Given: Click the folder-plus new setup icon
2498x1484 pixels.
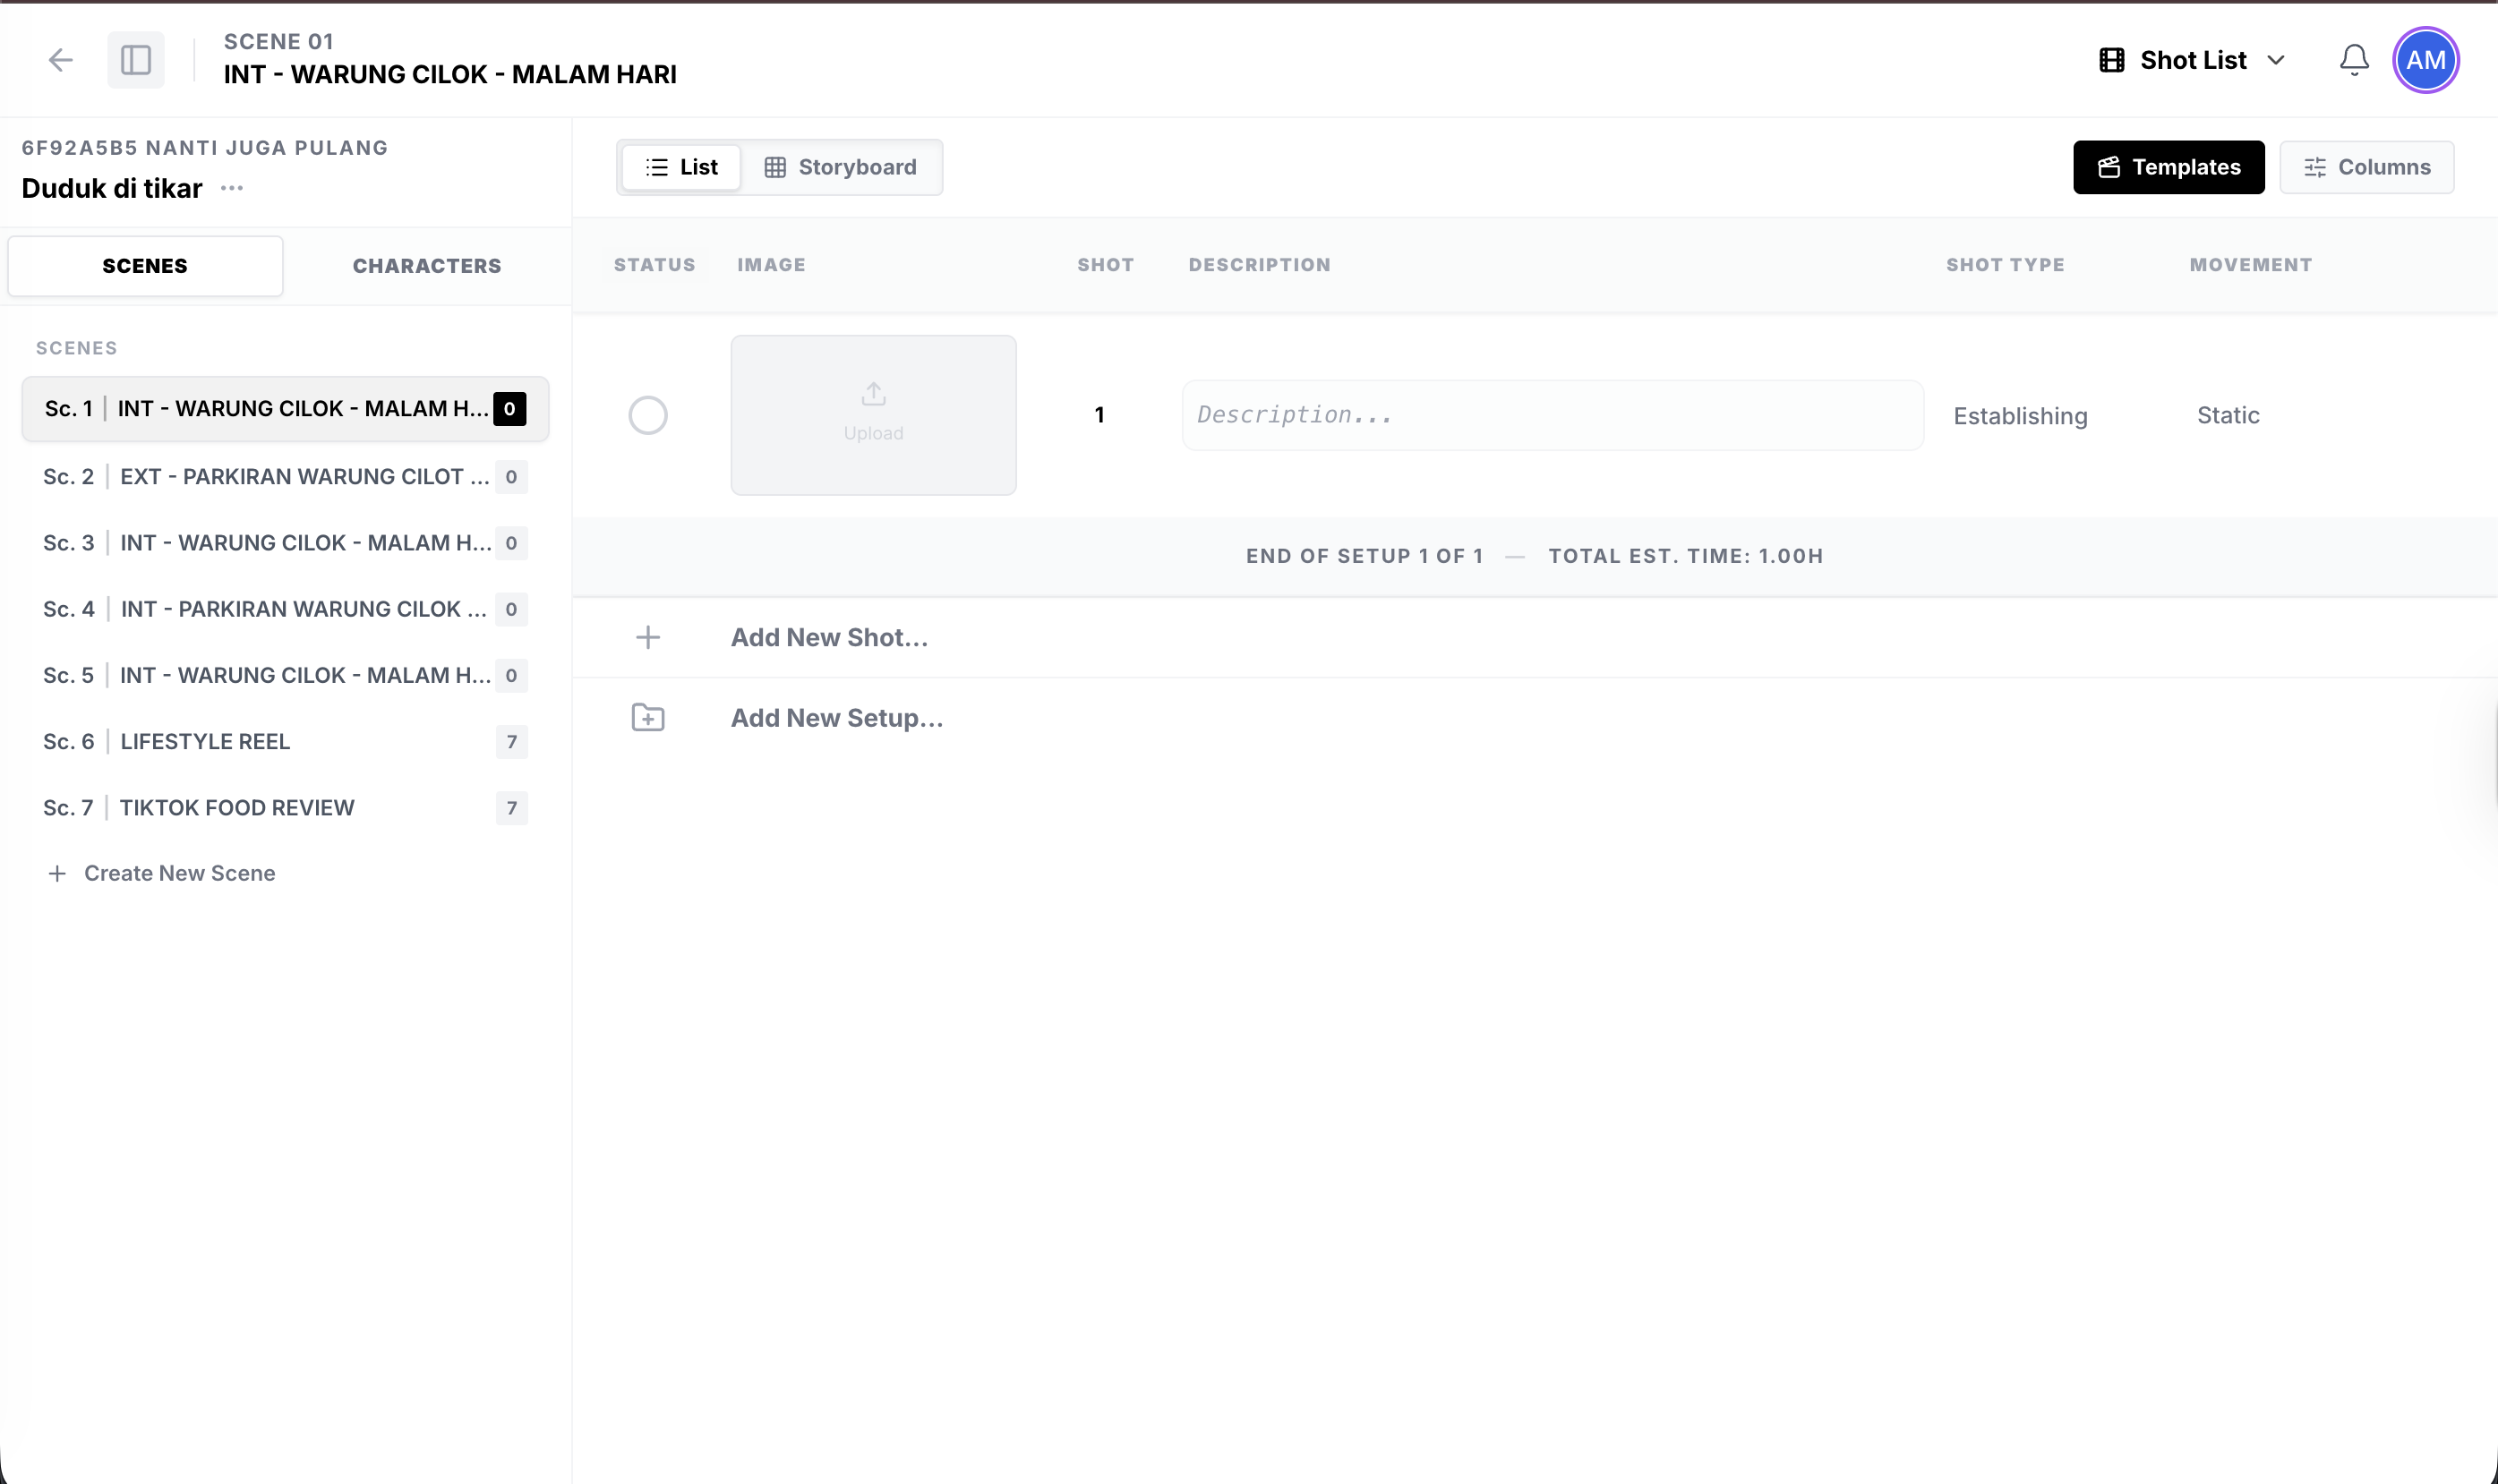Looking at the screenshot, I should click(x=648, y=718).
